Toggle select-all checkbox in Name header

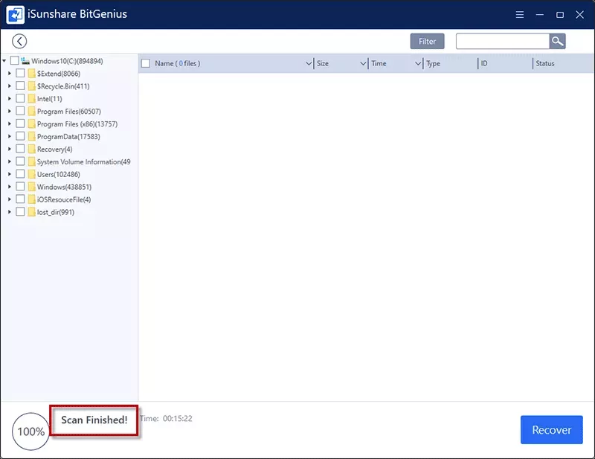[x=146, y=64]
